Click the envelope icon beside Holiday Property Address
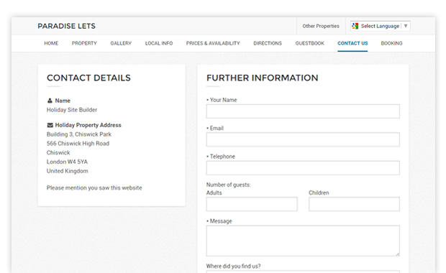 [50, 125]
